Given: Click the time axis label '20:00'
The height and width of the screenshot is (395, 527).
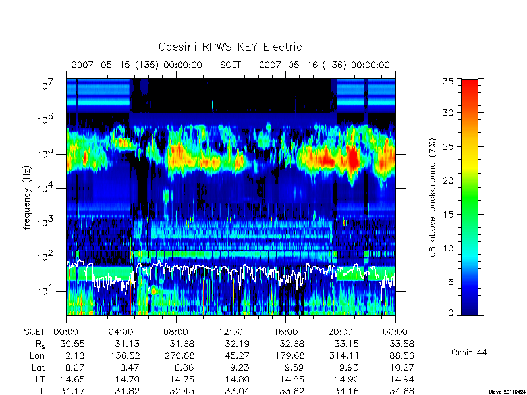Looking at the screenshot, I should point(341,332).
